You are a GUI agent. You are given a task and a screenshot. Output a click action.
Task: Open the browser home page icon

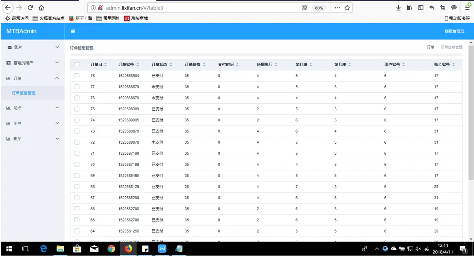(42, 8)
